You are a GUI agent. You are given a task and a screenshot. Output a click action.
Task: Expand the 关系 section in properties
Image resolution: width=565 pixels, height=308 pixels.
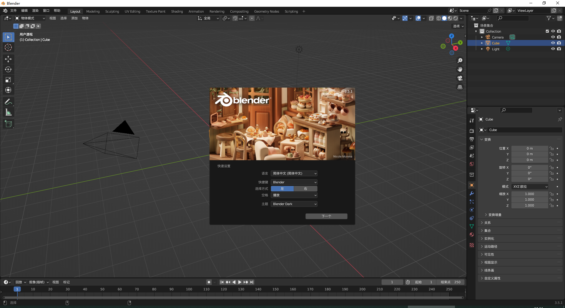click(x=488, y=223)
